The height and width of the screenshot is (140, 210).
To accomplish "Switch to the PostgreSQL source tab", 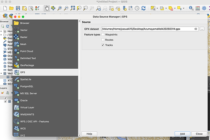I will point(45,86).
